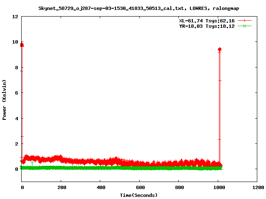Click x-axis tick label "800"

(x=180, y=187)
